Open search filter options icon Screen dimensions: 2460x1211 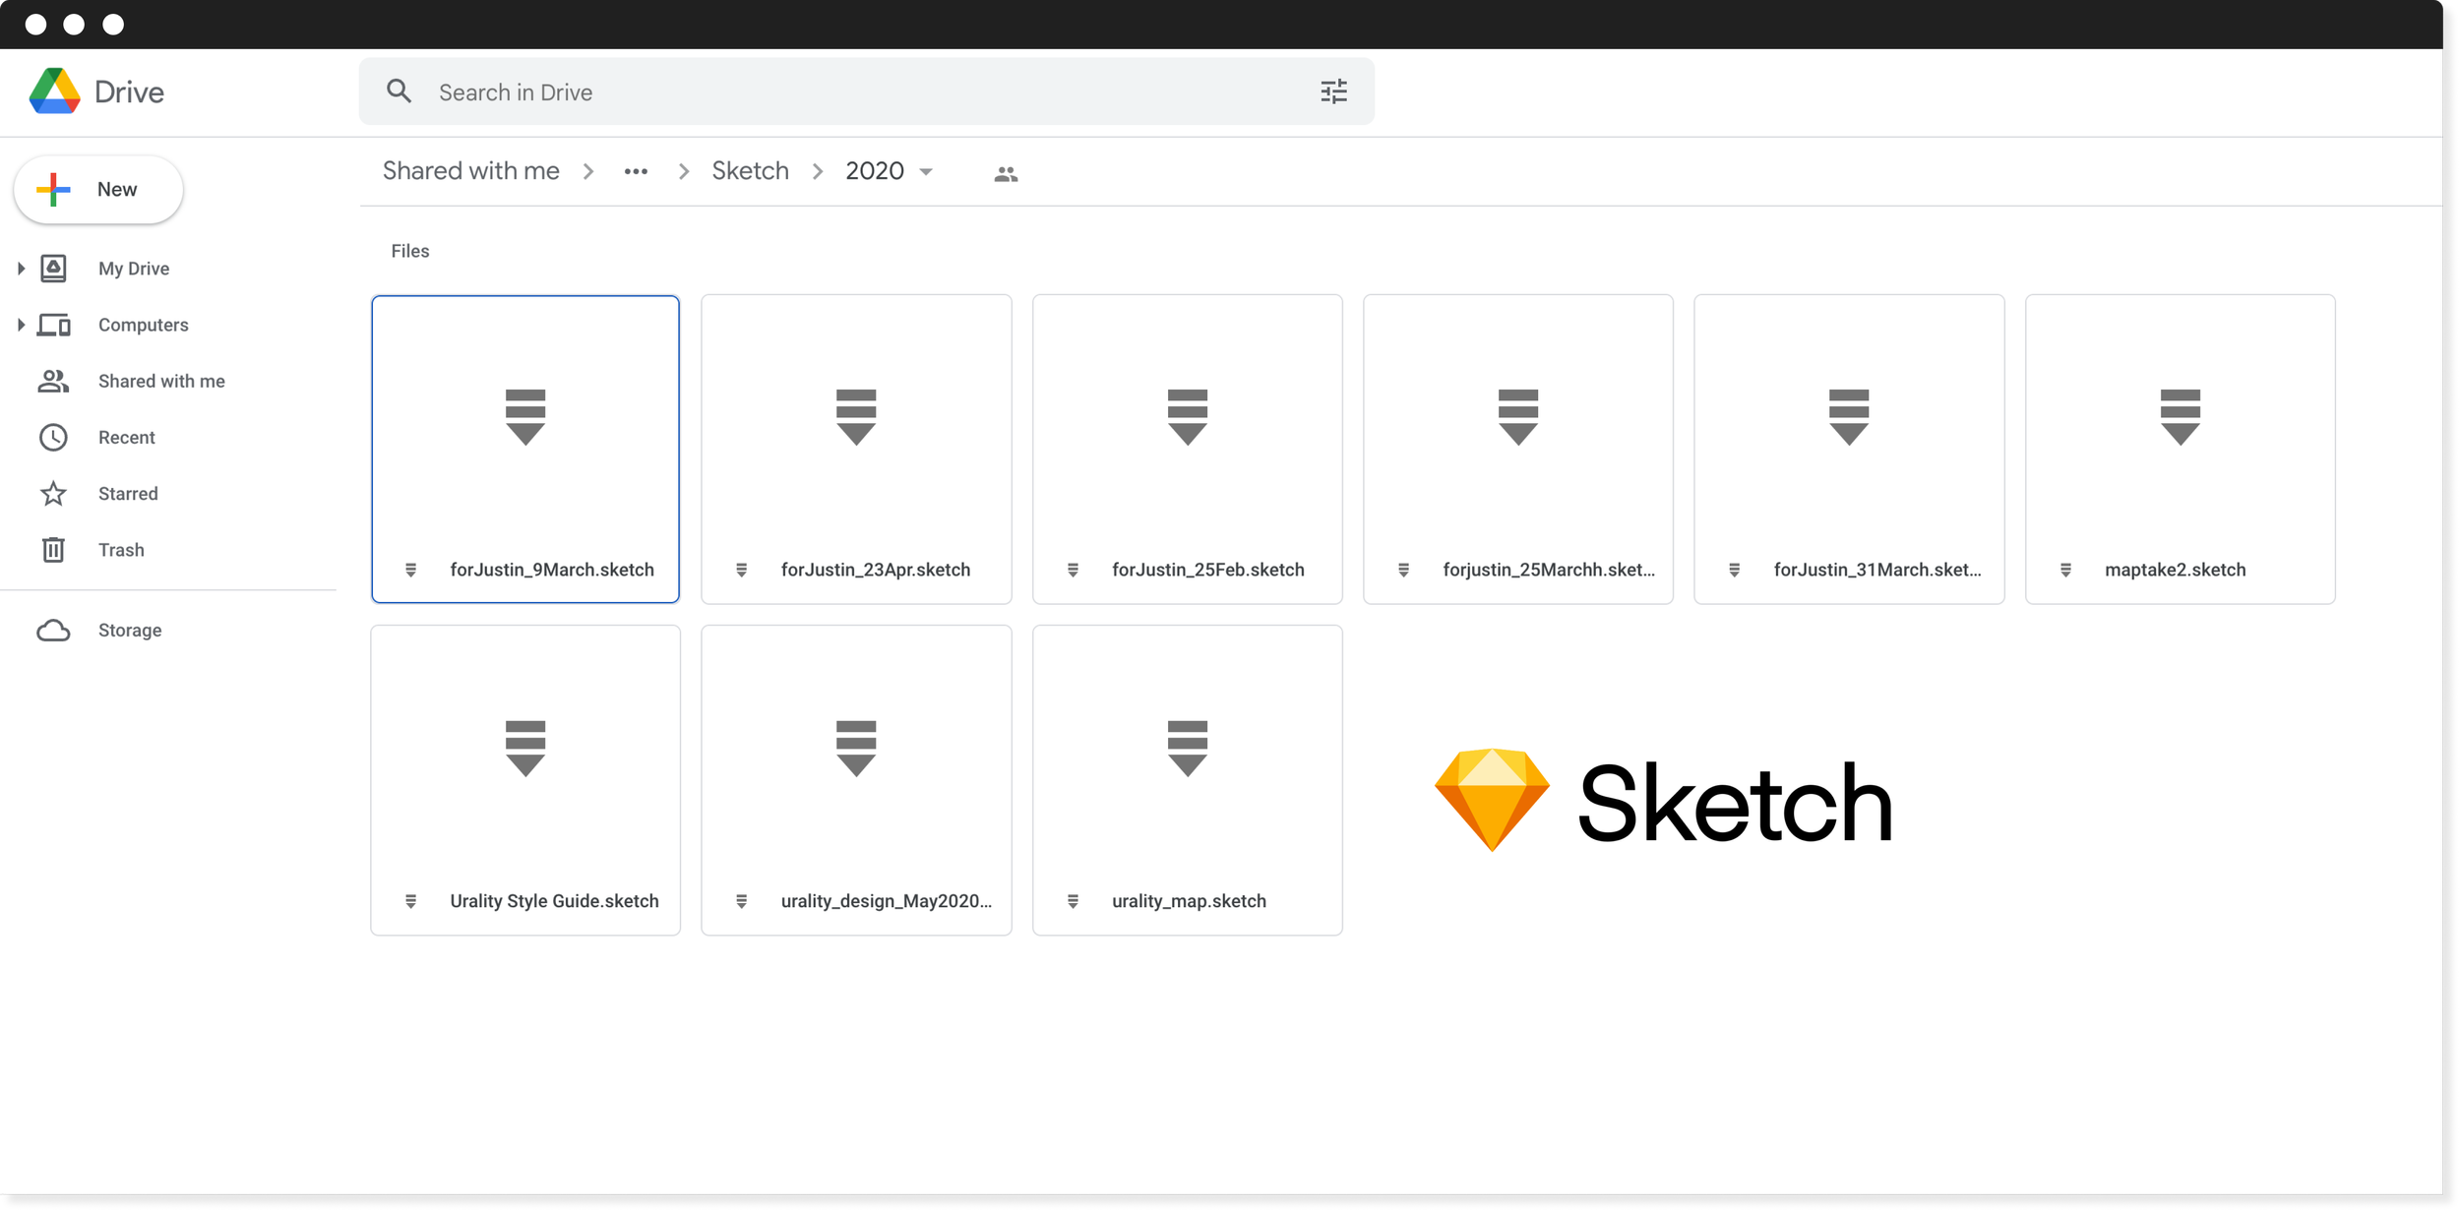pyautogui.click(x=1333, y=91)
